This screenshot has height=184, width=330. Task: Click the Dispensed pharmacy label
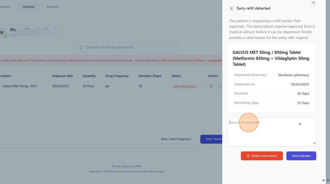pos(251,75)
